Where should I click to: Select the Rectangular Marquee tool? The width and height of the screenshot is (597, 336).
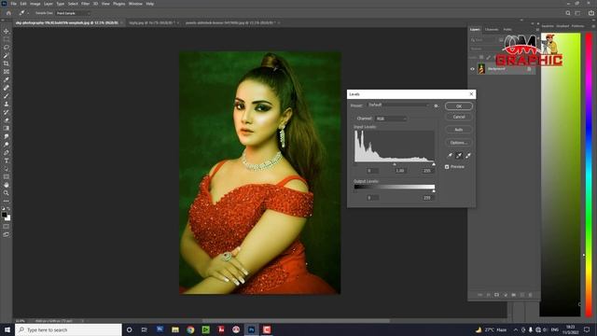click(x=7, y=39)
